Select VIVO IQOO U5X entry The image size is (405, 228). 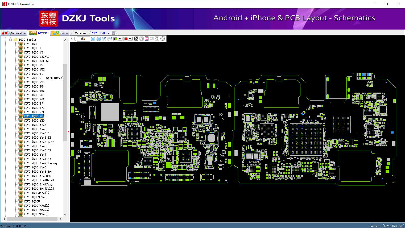(34, 69)
